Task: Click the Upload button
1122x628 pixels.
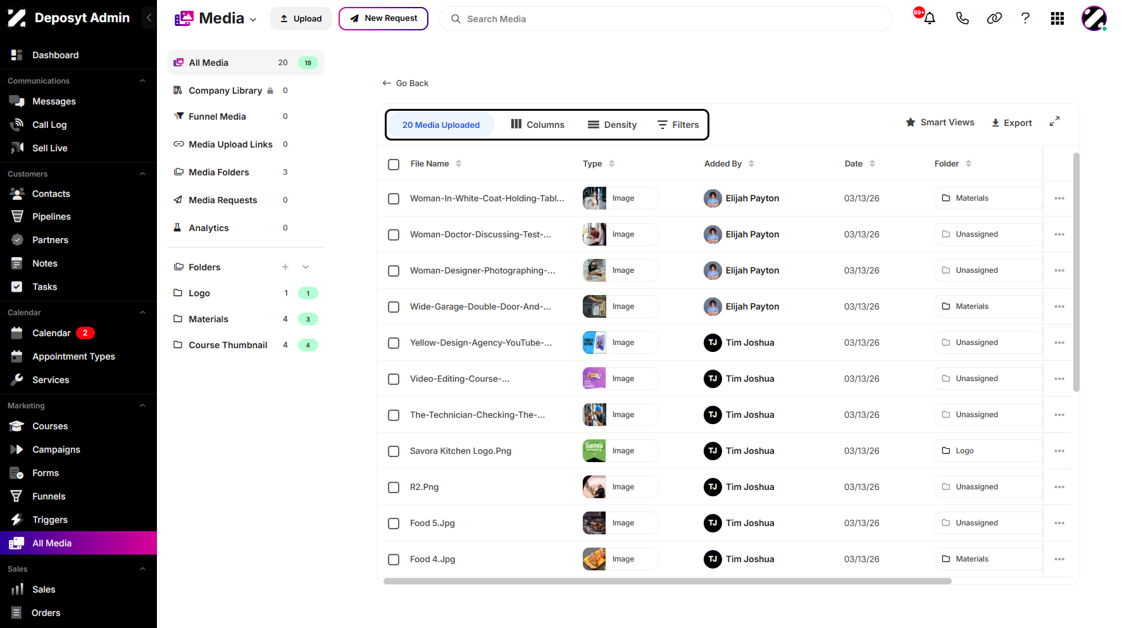Action: [x=301, y=18]
